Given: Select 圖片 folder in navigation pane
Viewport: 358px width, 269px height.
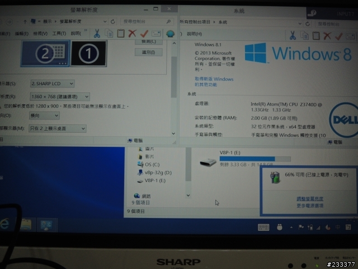Looking at the screenshot, I should 146,149.
